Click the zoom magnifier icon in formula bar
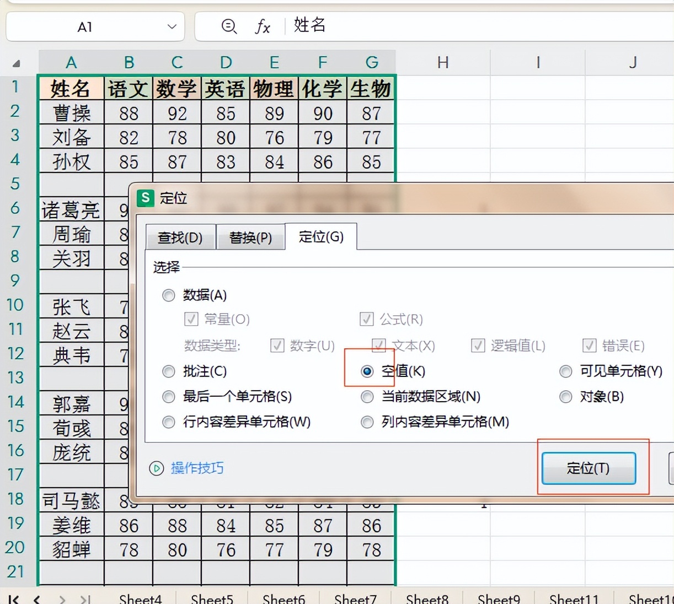Viewport: 674px width, 604px height. click(229, 26)
